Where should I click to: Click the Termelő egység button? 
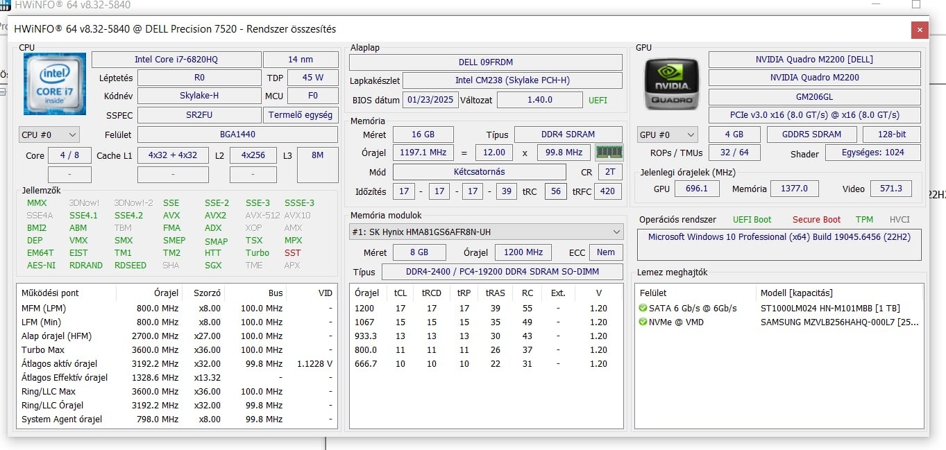tap(301, 115)
